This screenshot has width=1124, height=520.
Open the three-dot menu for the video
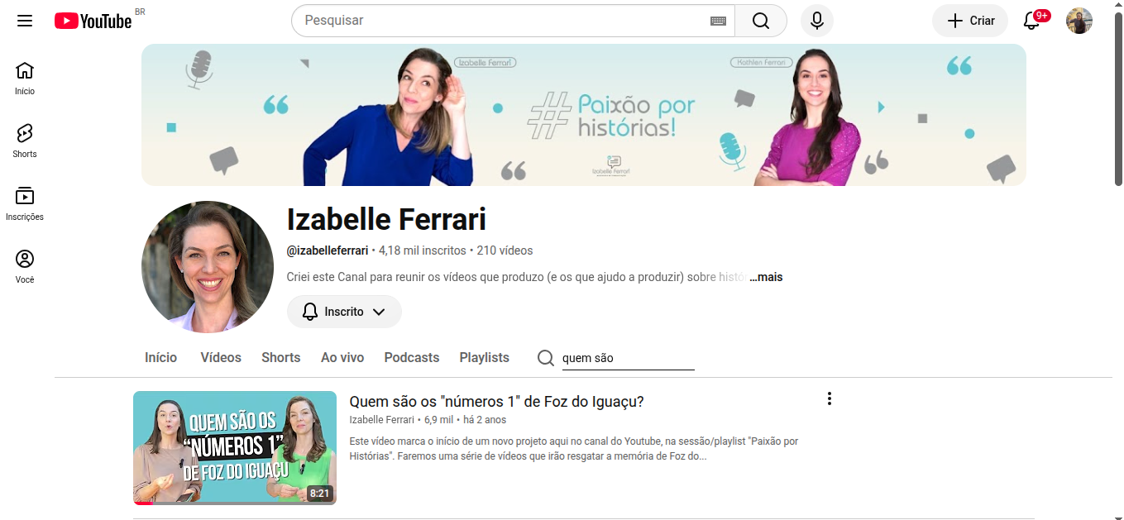point(829,399)
